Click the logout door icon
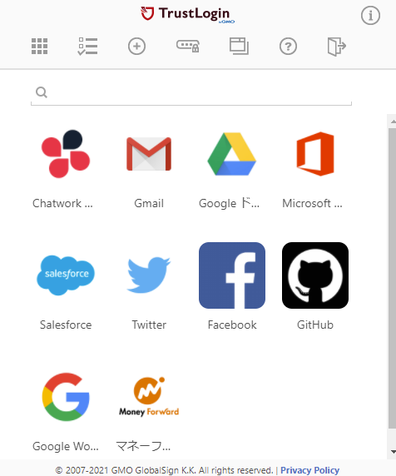The width and height of the screenshot is (396, 476). 337,47
